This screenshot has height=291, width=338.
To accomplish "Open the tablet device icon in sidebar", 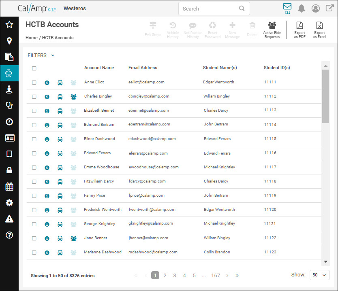I will pyautogui.click(x=9, y=154).
